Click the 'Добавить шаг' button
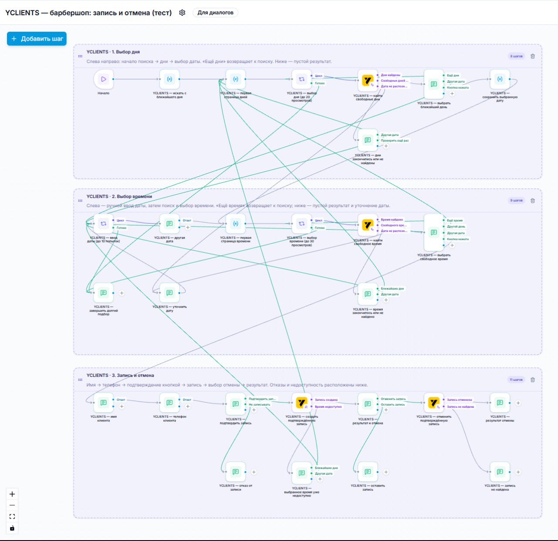The height and width of the screenshot is (541, 558). (x=37, y=39)
